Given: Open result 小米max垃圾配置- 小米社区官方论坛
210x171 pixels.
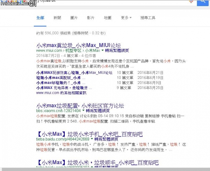Looking at the screenshot, I should pos(80,106).
